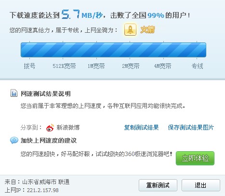
Task: Click the 512K宽带 scale label
Action: coord(64,66)
